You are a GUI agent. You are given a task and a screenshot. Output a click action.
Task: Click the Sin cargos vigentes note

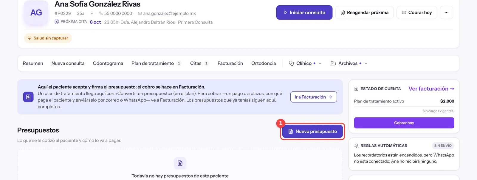(438, 111)
